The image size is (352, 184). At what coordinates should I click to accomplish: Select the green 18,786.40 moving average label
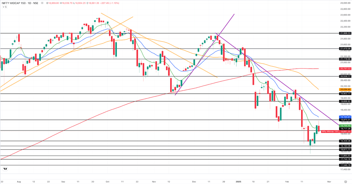click(345, 126)
